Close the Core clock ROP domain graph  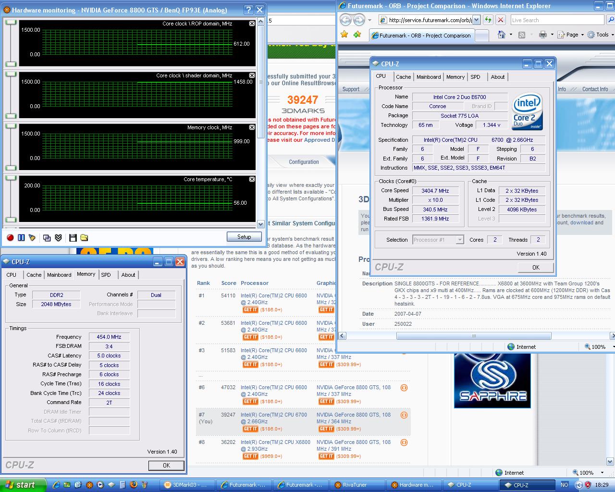(252, 24)
